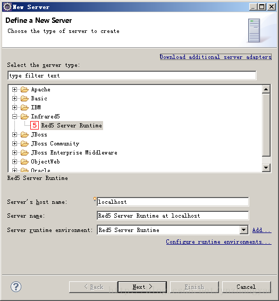Expand the JBoss Community node
This screenshot has height=301, width=279.
coord(14,143)
